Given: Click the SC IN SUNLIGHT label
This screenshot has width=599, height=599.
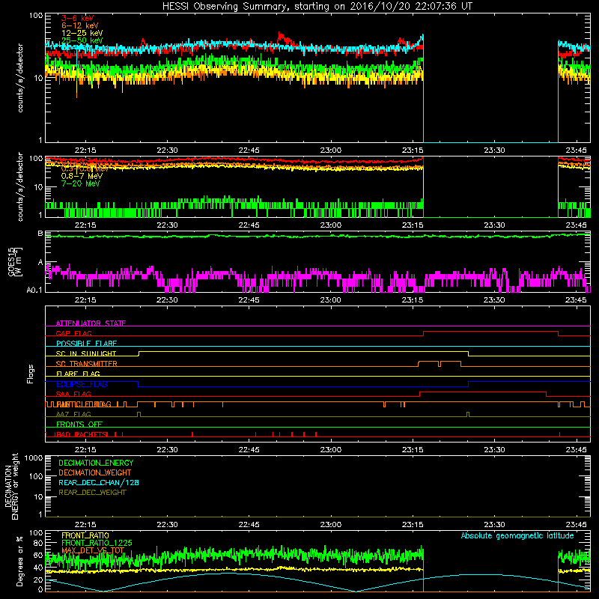Looking at the screenshot, I should click(x=86, y=353).
